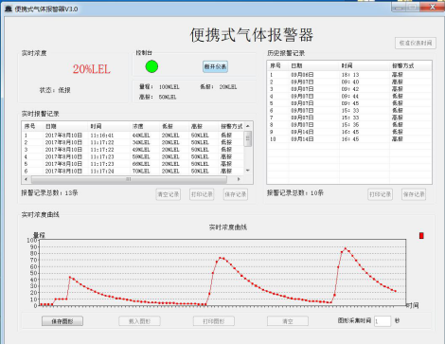Click 清空记录 under realtime alarm records
The height and width of the screenshot is (345, 445).
tap(169, 194)
